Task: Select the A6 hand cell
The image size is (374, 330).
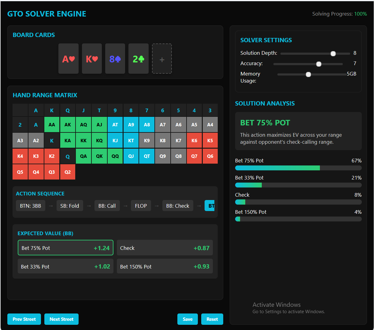Action: point(178,124)
